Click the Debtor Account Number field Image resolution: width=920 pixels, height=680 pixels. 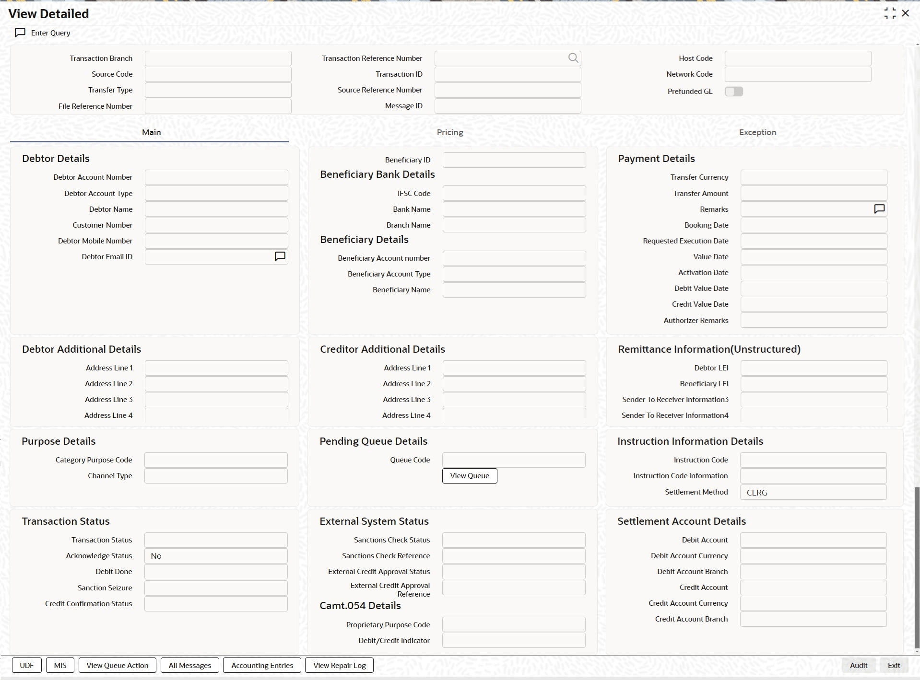click(216, 177)
